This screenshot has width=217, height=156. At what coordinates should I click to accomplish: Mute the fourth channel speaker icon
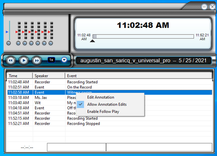pyautogui.click(x=38, y=43)
